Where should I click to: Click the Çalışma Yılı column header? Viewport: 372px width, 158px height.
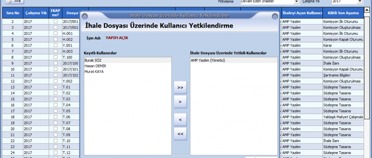[34, 13]
